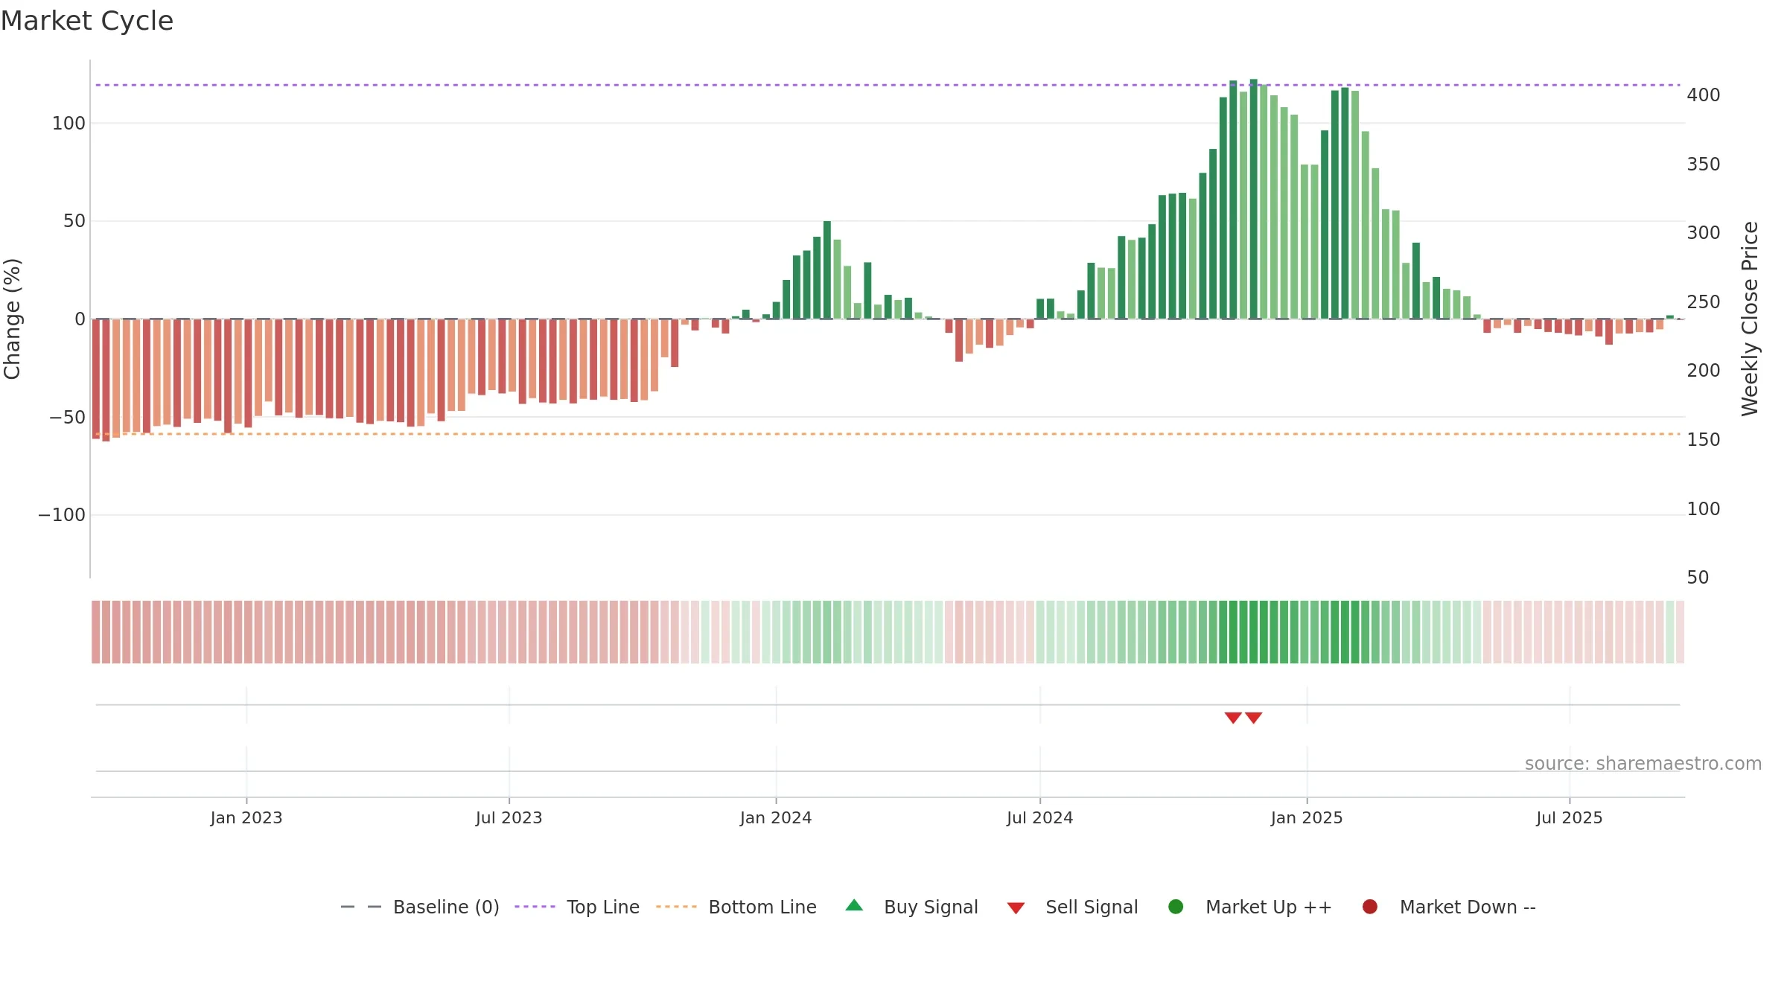Click the Change (%) axis title
Viewport: 1787px width, 1005px height.
click(12, 319)
